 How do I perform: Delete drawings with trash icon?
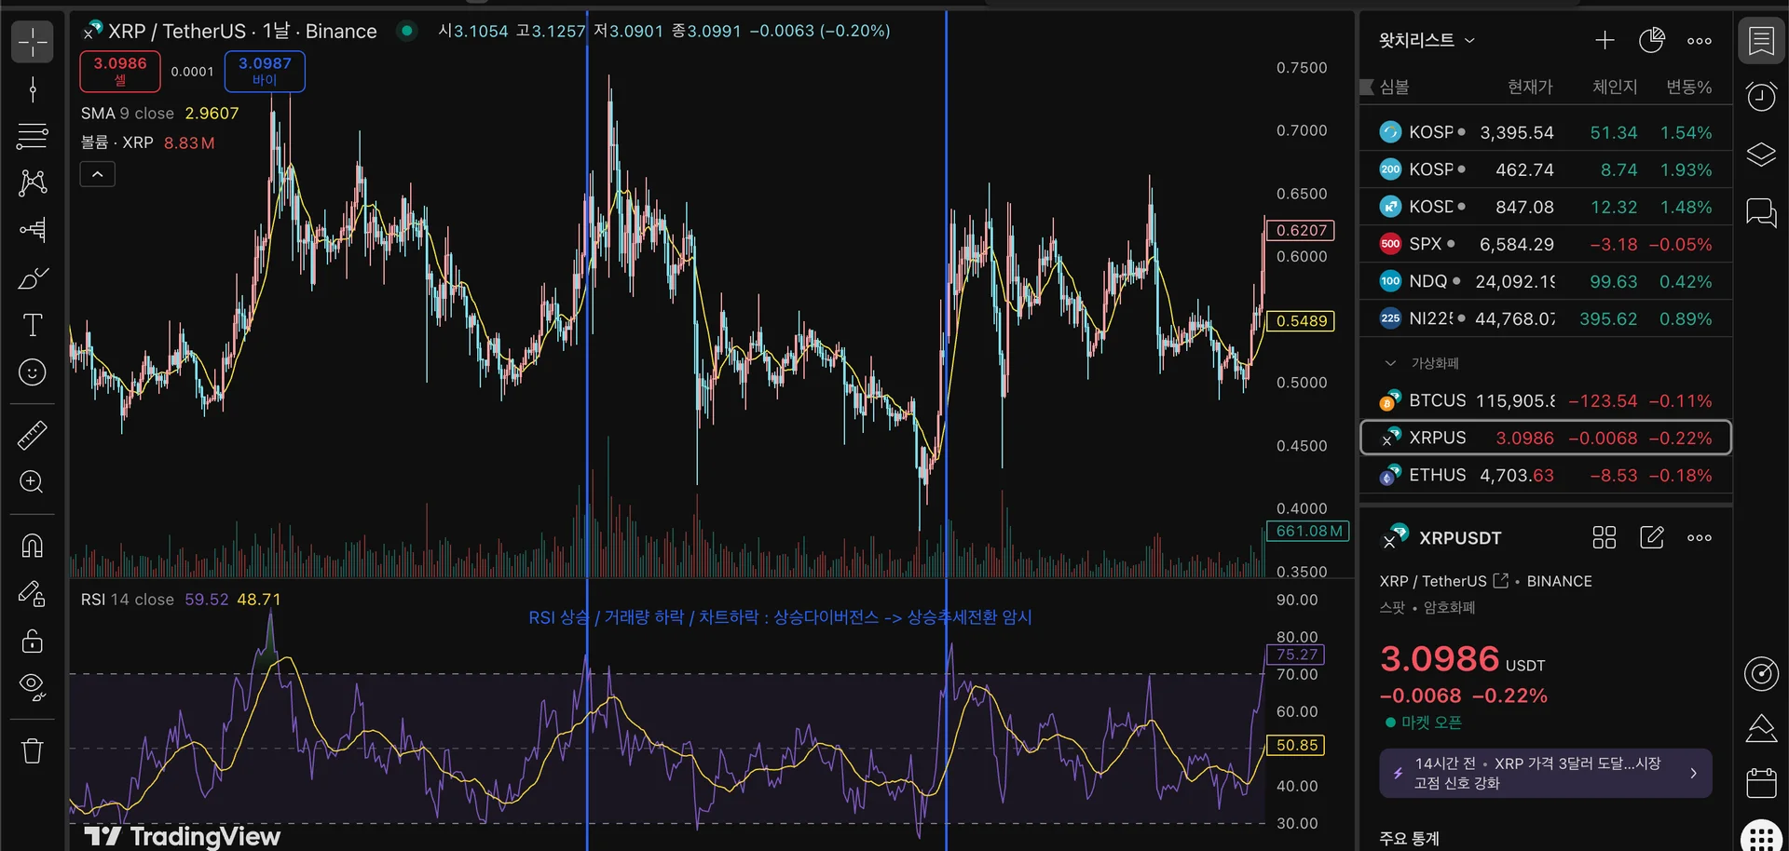pyautogui.click(x=33, y=750)
